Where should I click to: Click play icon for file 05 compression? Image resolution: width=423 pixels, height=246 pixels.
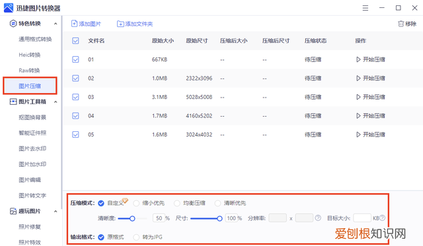click(x=358, y=135)
